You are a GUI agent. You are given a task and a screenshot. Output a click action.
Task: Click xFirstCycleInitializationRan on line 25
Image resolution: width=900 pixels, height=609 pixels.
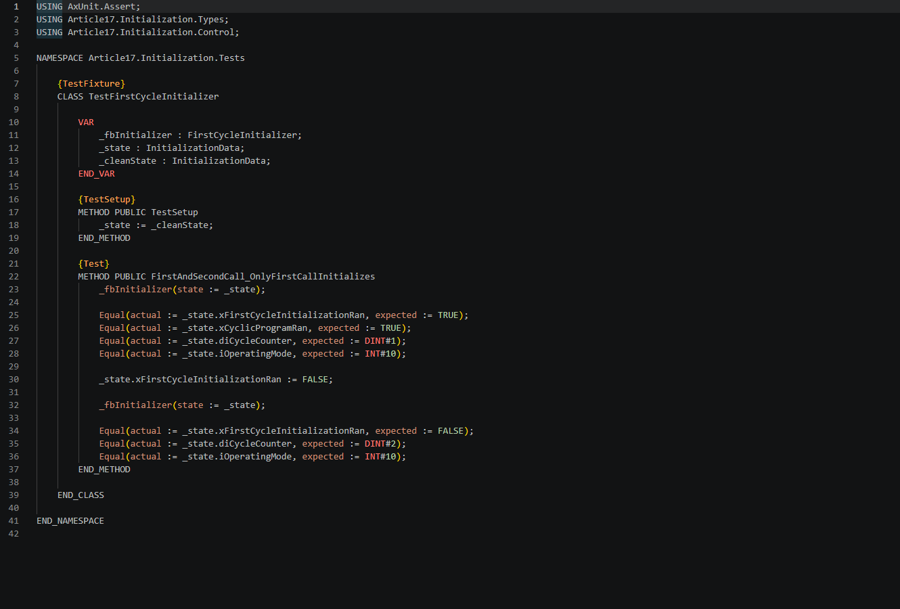coord(292,315)
